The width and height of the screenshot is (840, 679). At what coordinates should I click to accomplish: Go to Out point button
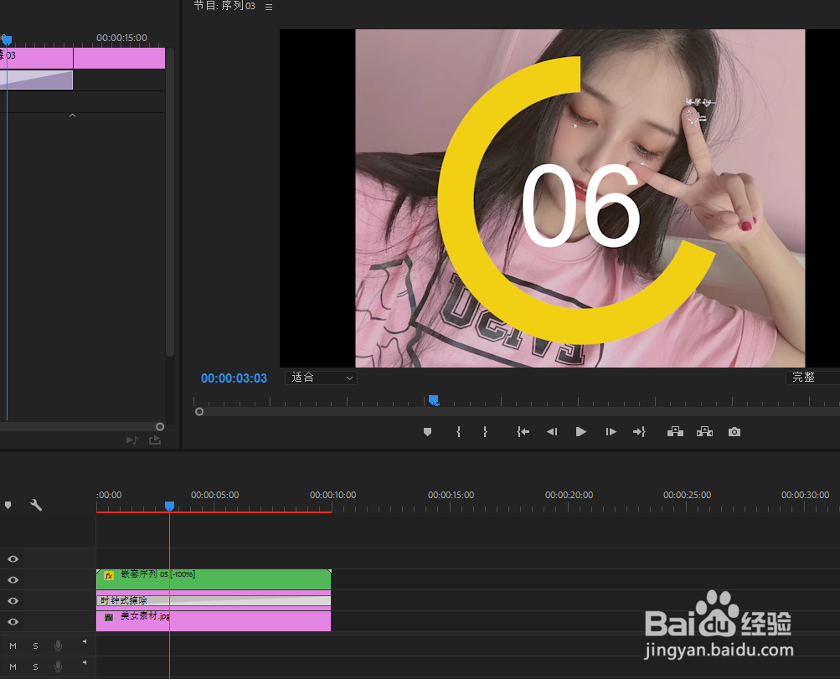click(x=639, y=432)
